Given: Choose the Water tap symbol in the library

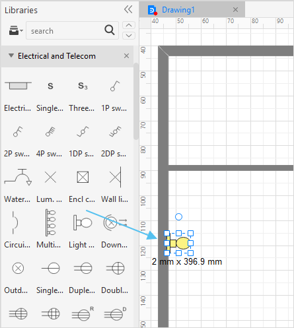Looking at the screenshot, I should (x=18, y=177).
